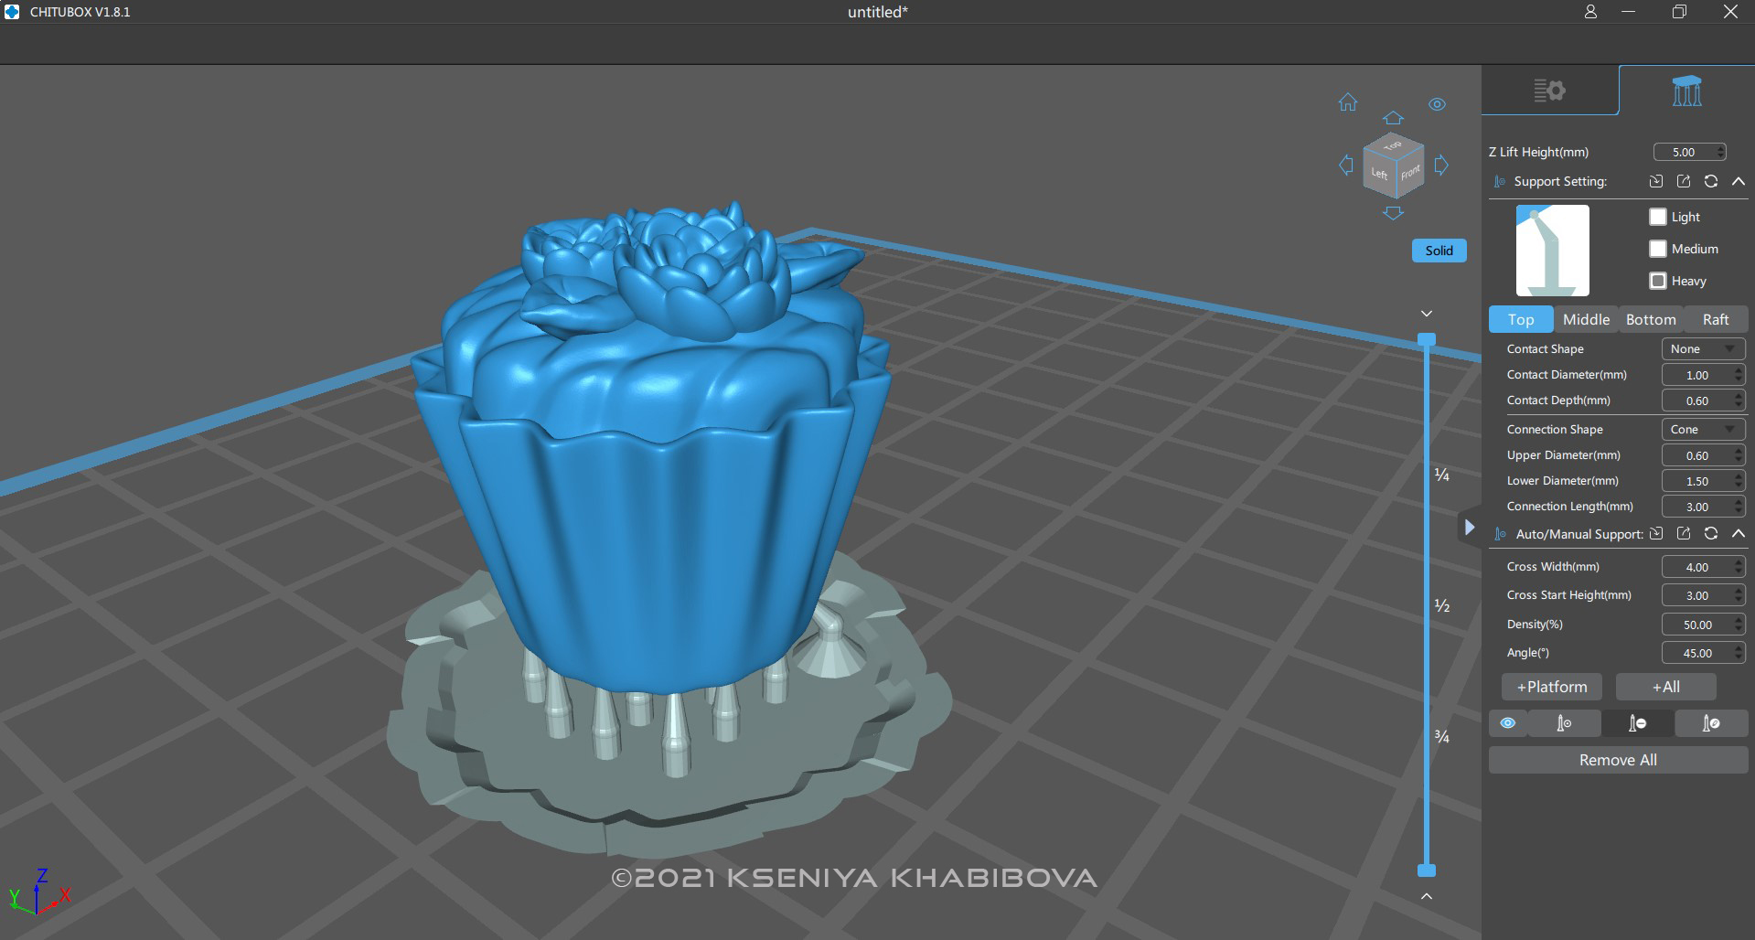The image size is (1755, 940).
Task: Click the Connection Length value field
Action: pyautogui.click(x=1703, y=507)
